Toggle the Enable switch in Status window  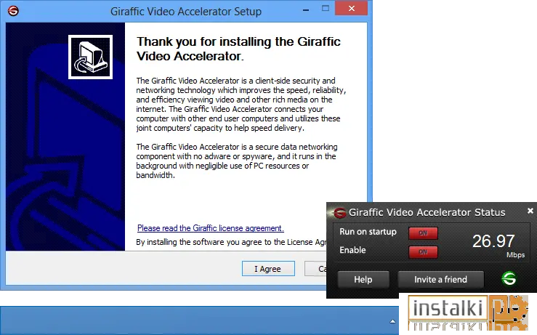423,252
